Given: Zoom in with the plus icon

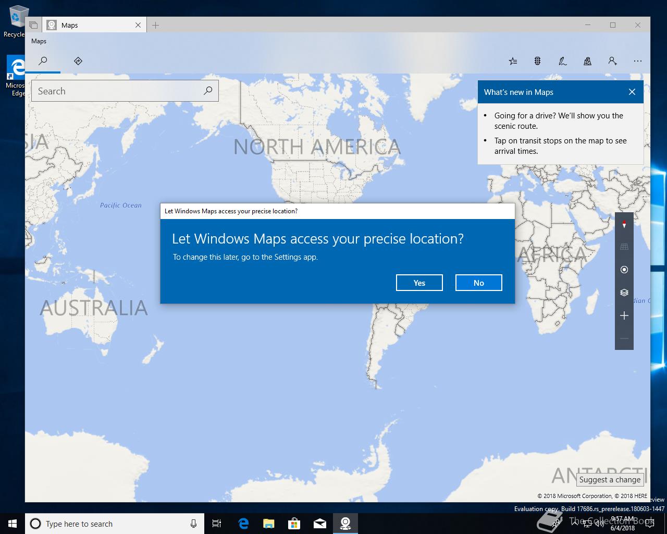Looking at the screenshot, I should [x=624, y=315].
